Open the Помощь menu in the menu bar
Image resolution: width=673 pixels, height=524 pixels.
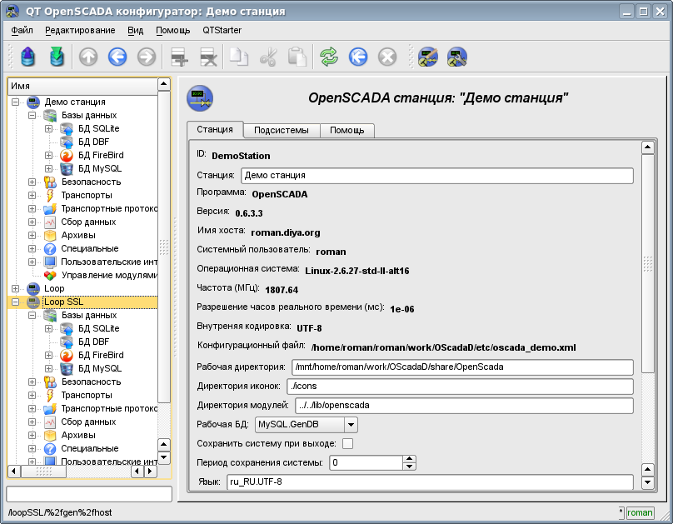pyautogui.click(x=173, y=30)
